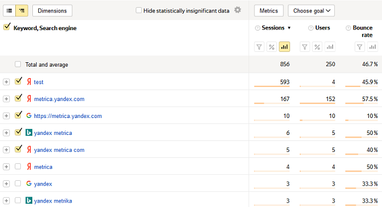The width and height of the screenshot is (382, 207).
Task: Expand the yandex metrica Bing row
Action: pos(7,133)
